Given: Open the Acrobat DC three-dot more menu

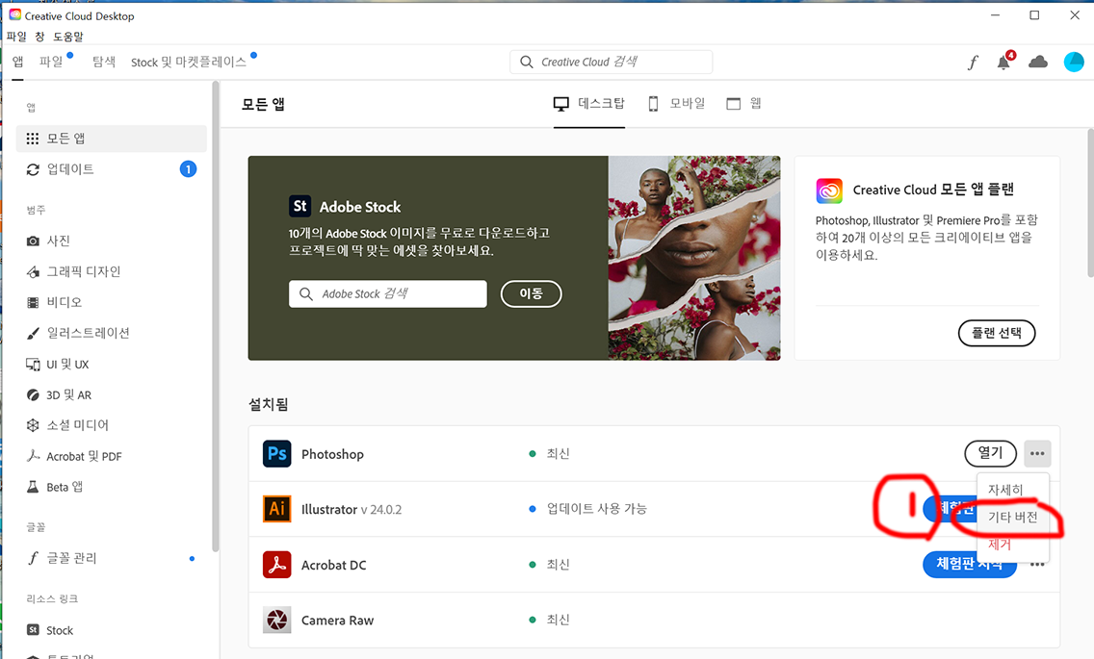Looking at the screenshot, I should 1037,564.
